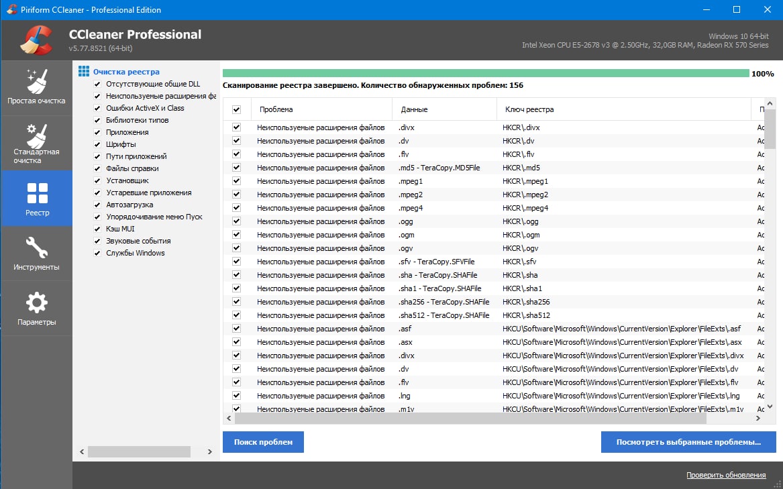
Task: Toggle Службы Windows checkbox
Action: tap(97, 253)
